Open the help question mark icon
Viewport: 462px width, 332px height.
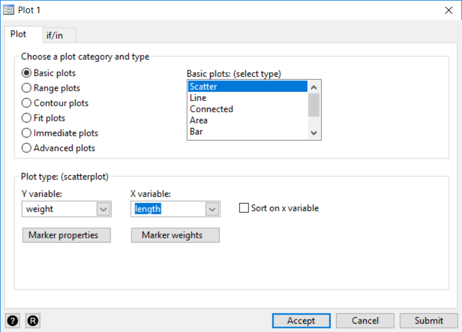[x=13, y=321]
